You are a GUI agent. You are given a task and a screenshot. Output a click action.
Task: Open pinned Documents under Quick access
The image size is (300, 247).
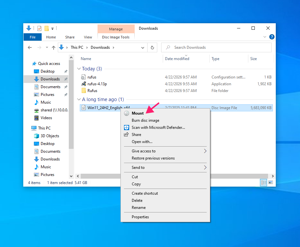coord(50,87)
